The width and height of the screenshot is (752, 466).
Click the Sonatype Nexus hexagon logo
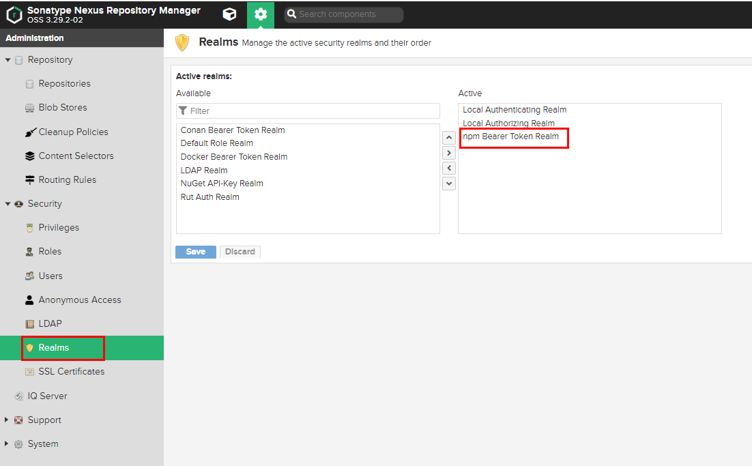[14, 15]
